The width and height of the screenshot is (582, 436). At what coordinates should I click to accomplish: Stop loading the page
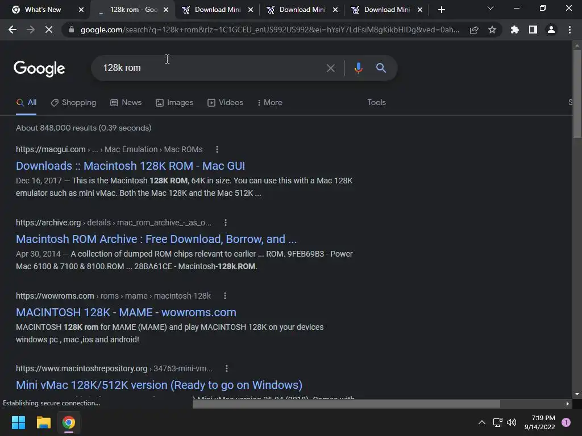(49, 30)
